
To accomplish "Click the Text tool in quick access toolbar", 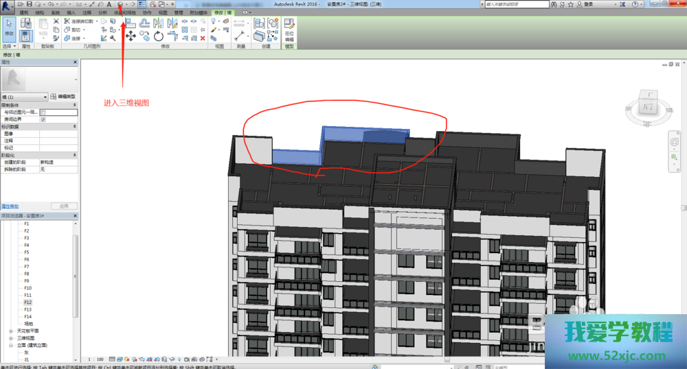I will coord(109,4).
